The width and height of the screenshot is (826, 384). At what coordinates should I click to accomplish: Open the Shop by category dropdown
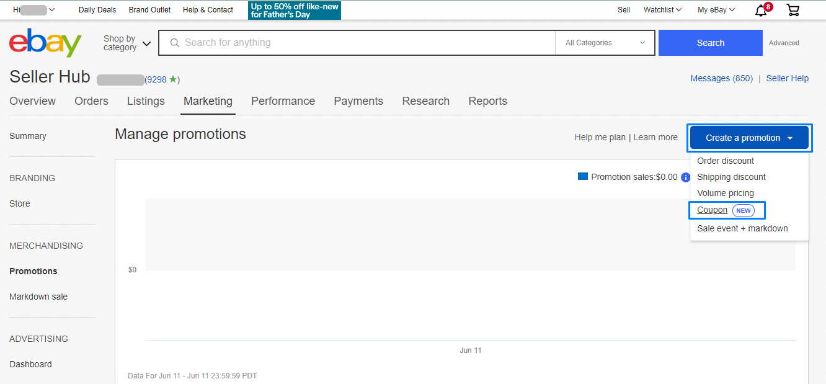[127, 43]
